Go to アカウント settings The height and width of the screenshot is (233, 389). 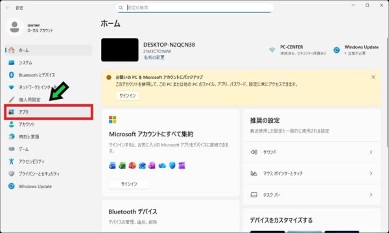49,124
